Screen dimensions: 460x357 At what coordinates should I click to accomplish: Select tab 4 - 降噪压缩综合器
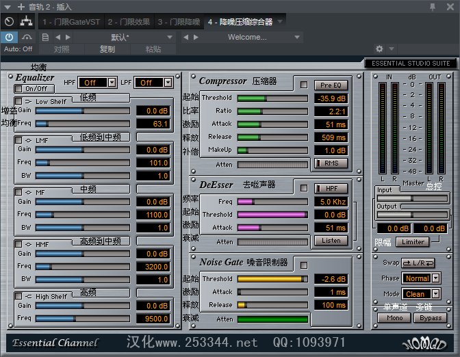[240, 22]
